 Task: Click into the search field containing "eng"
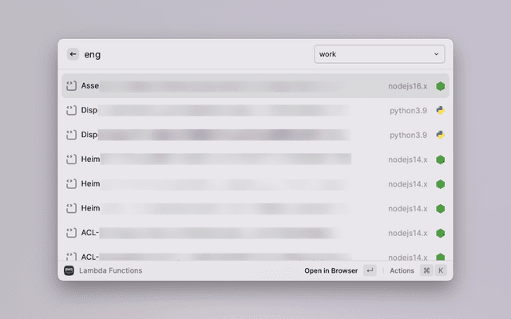coord(192,54)
